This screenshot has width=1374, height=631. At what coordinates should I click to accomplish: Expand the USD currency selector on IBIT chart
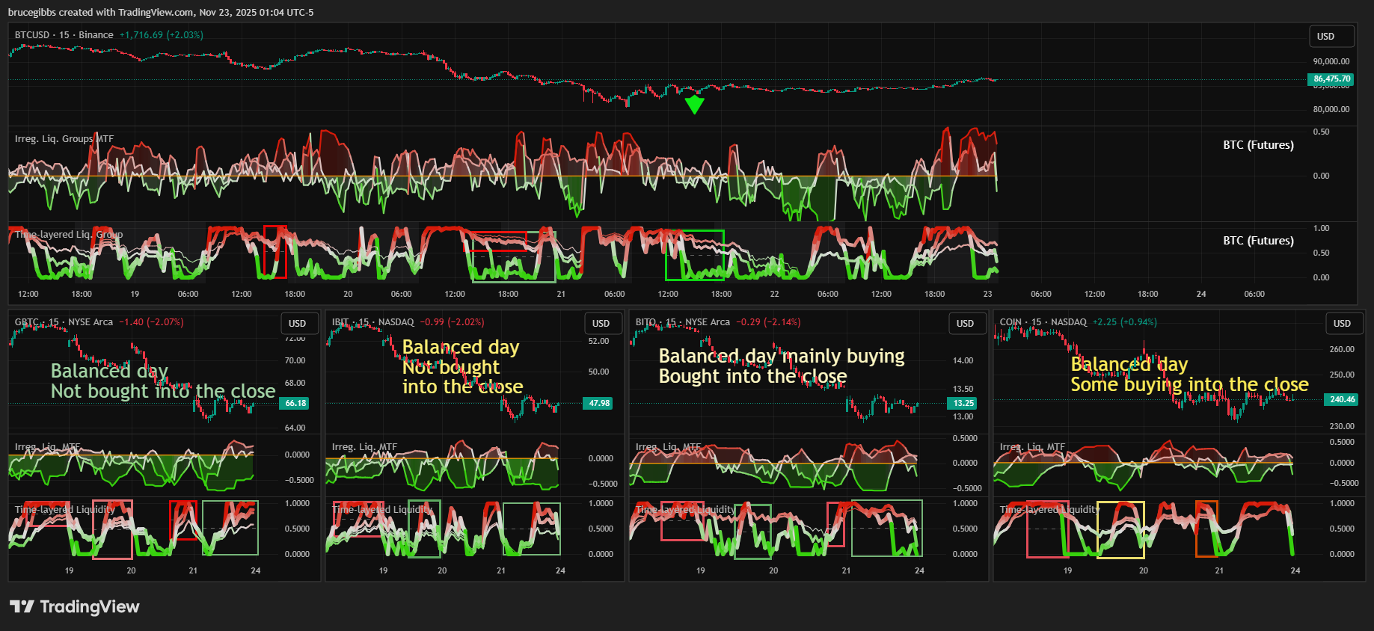601,324
